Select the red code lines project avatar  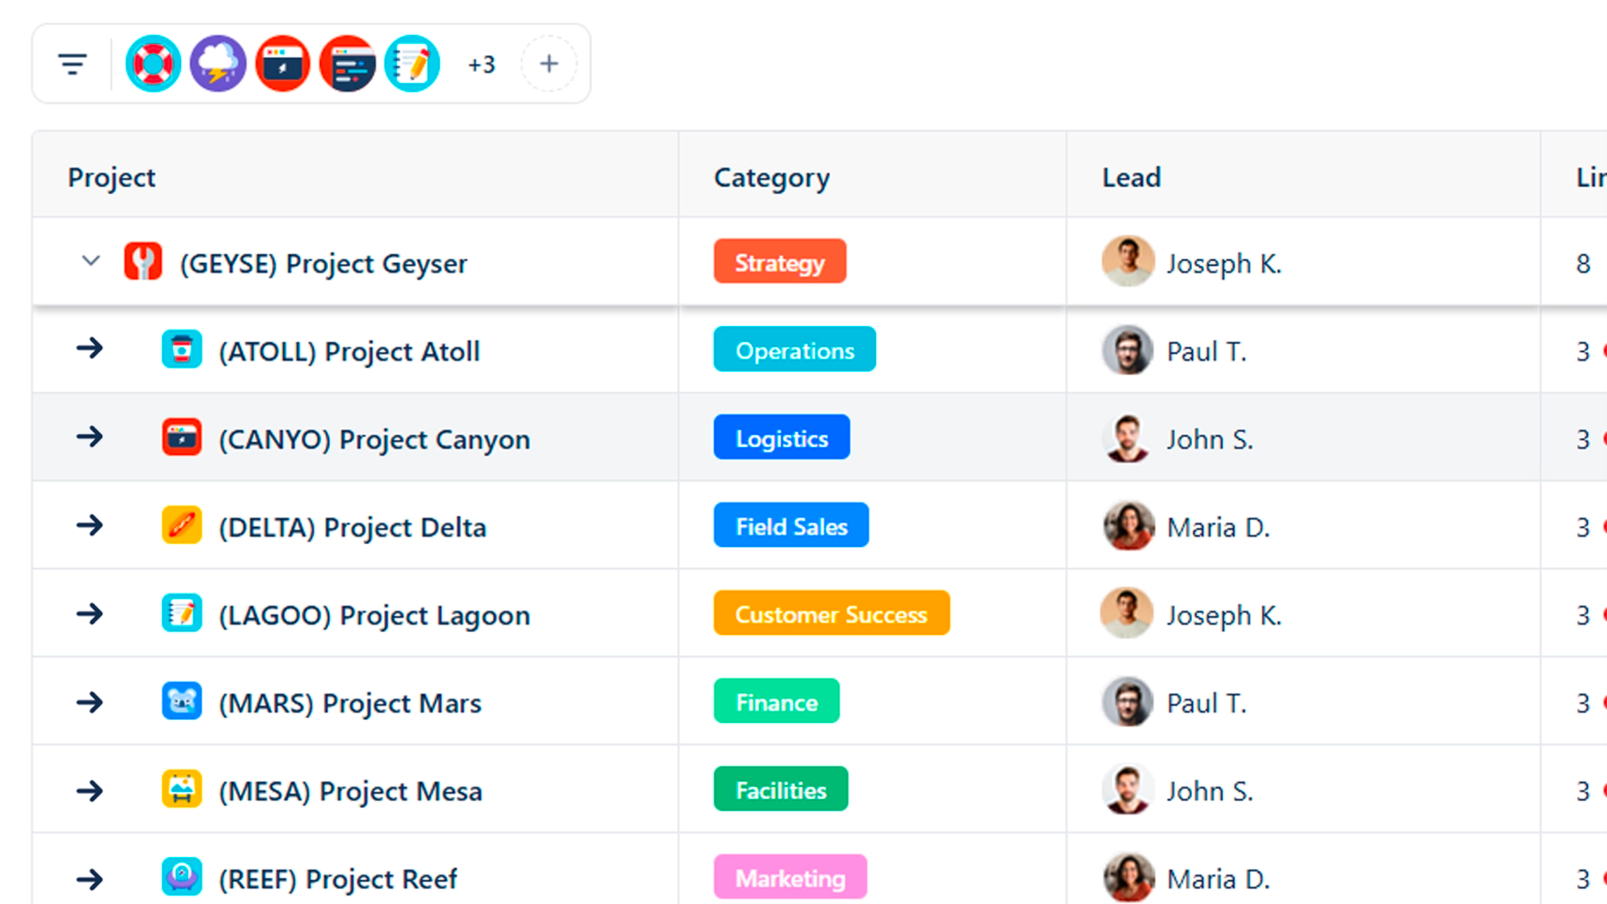pyautogui.click(x=347, y=63)
